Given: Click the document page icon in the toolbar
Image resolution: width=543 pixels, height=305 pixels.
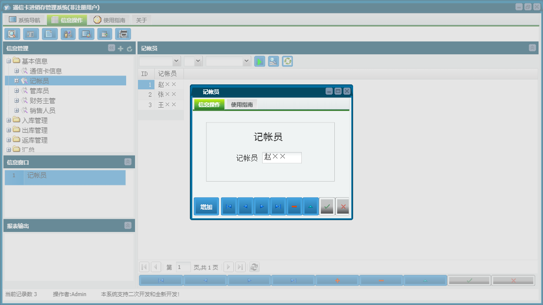Looking at the screenshot, I should tap(49, 34).
